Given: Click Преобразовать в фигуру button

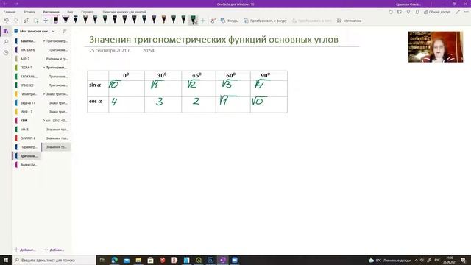Looking at the screenshot, I should click(x=265, y=21).
